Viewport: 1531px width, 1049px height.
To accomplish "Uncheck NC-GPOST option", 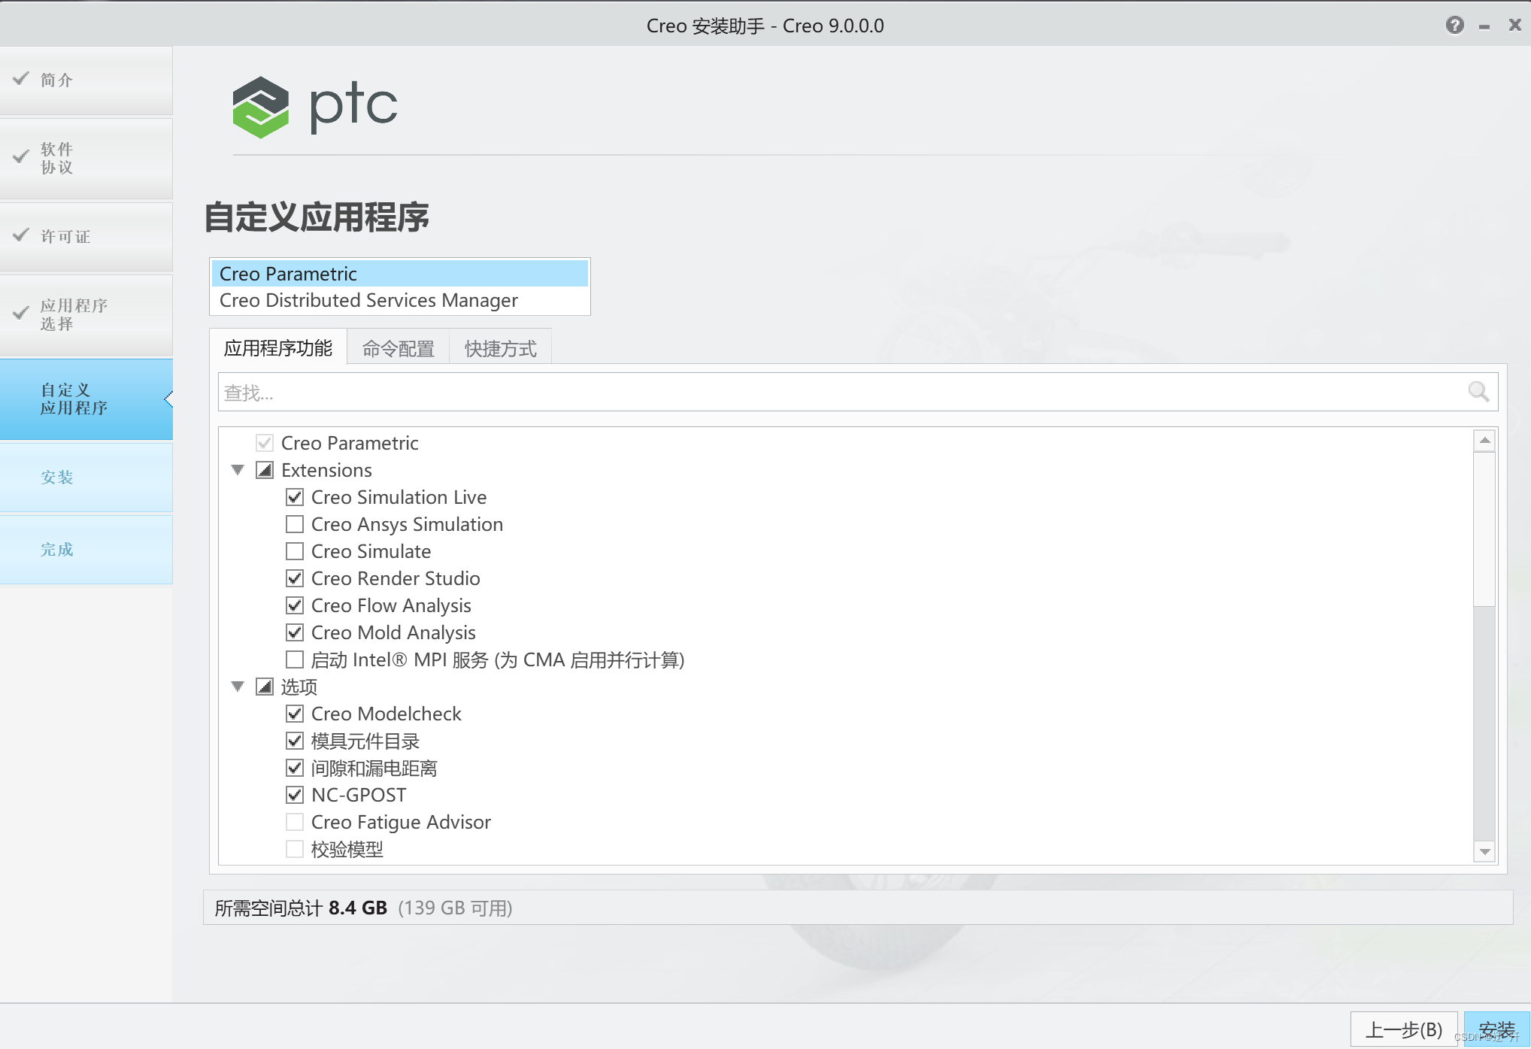I will click(x=295, y=795).
